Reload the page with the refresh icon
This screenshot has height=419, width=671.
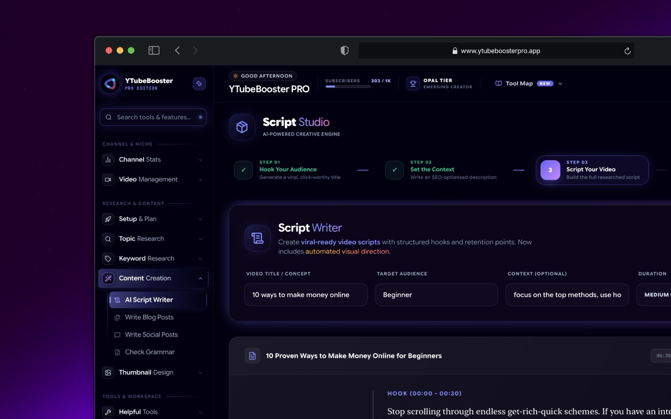click(627, 51)
